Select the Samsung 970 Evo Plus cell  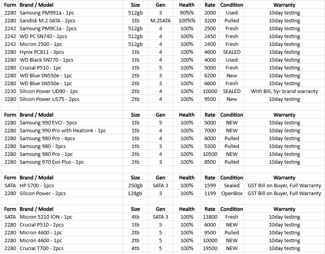tap(51, 162)
